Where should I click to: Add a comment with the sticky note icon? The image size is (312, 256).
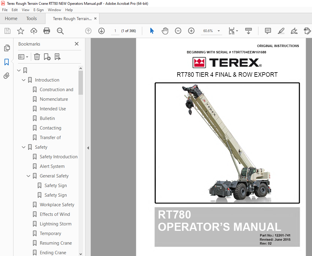(x=268, y=31)
